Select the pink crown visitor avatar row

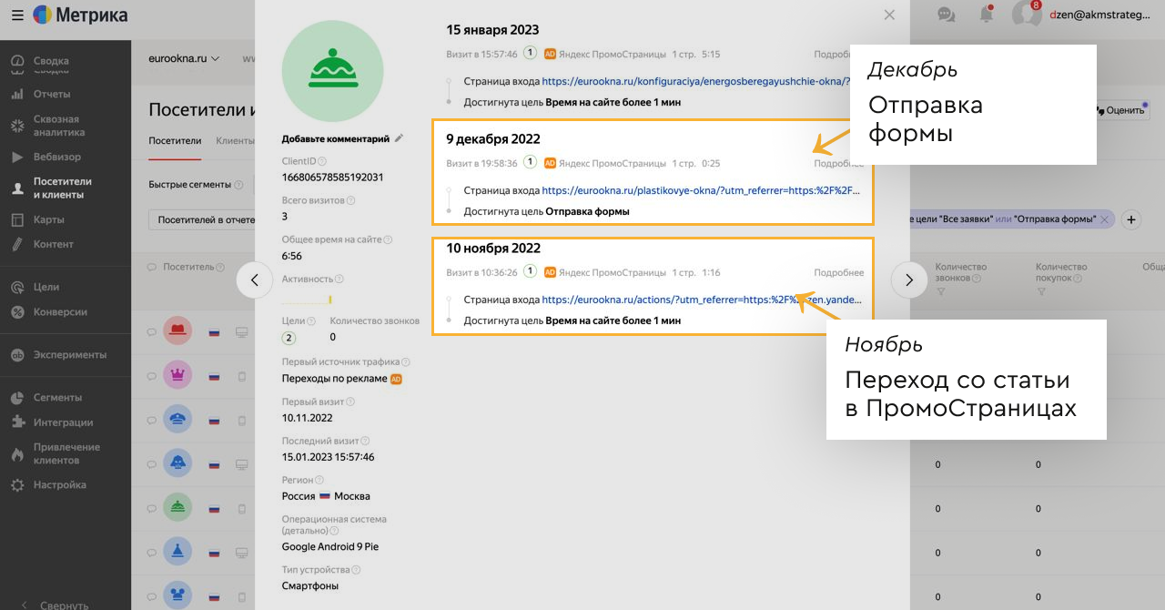pos(178,375)
